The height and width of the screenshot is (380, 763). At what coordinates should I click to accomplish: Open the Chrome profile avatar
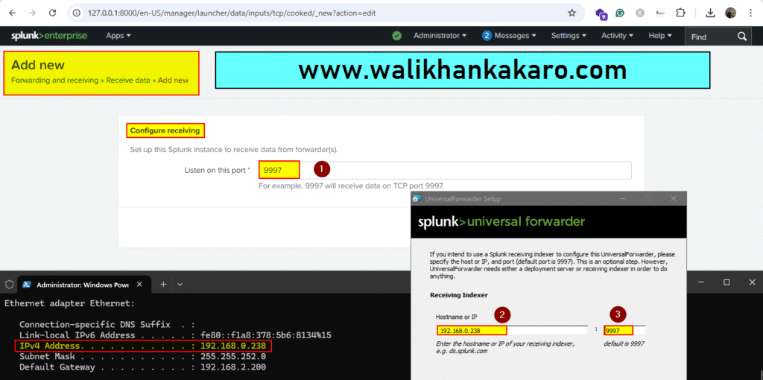pos(730,13)
